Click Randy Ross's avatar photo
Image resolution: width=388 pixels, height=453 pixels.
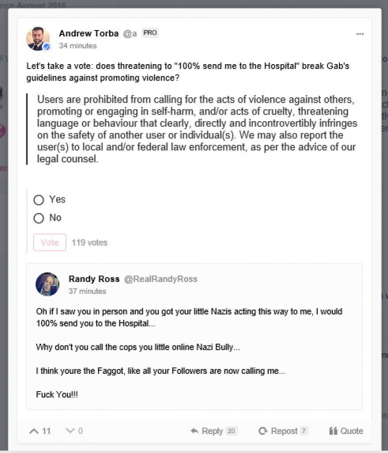pos(47,284)
